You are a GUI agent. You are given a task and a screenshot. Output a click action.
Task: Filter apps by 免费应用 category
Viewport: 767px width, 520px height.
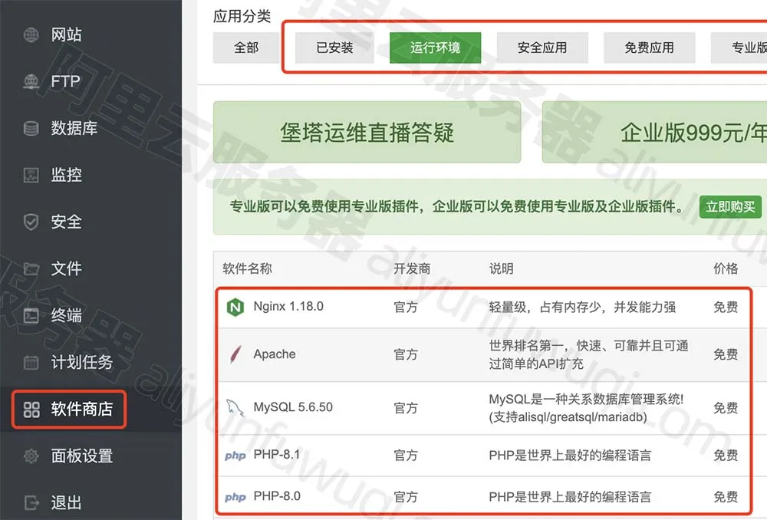point(650,47)
